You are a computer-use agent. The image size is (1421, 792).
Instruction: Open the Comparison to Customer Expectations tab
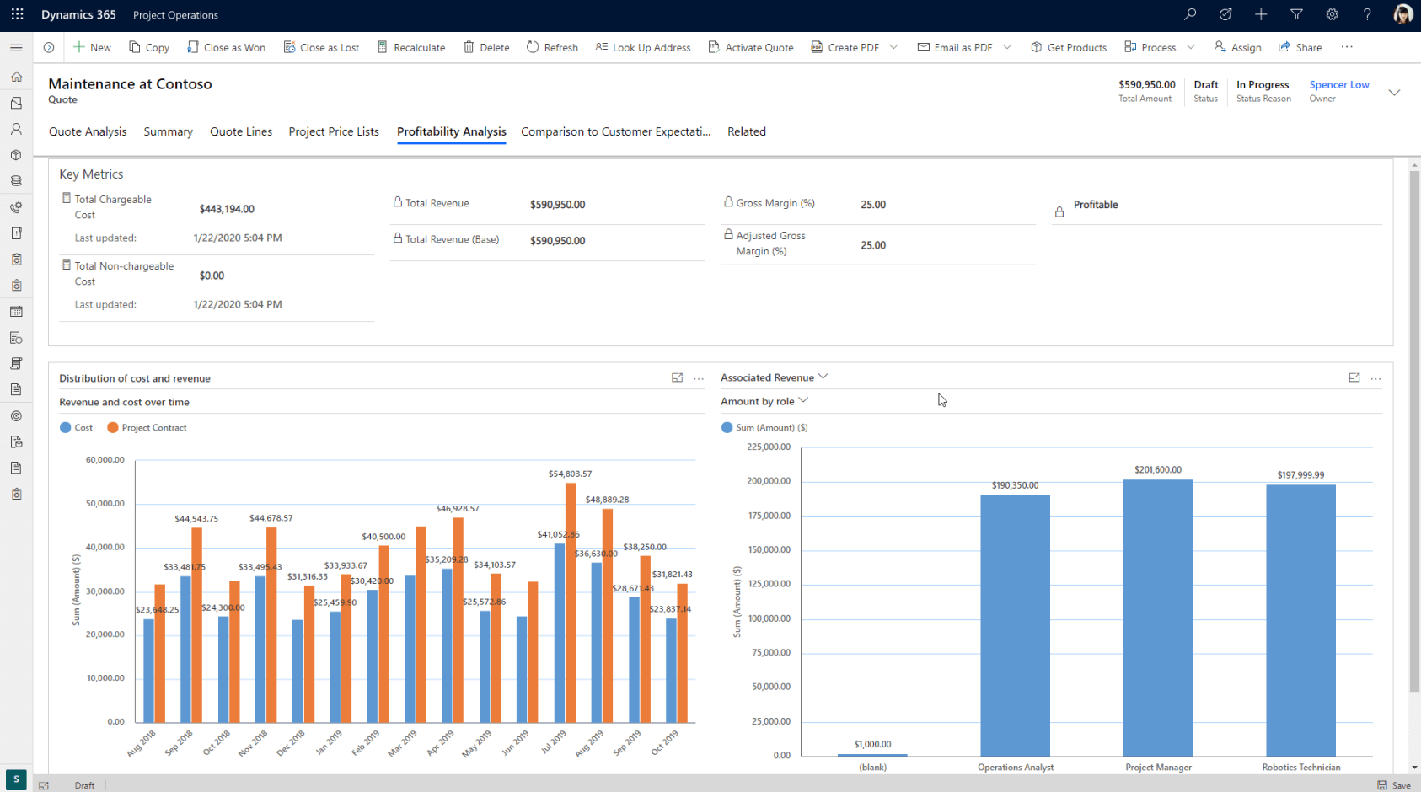point(615,131)
